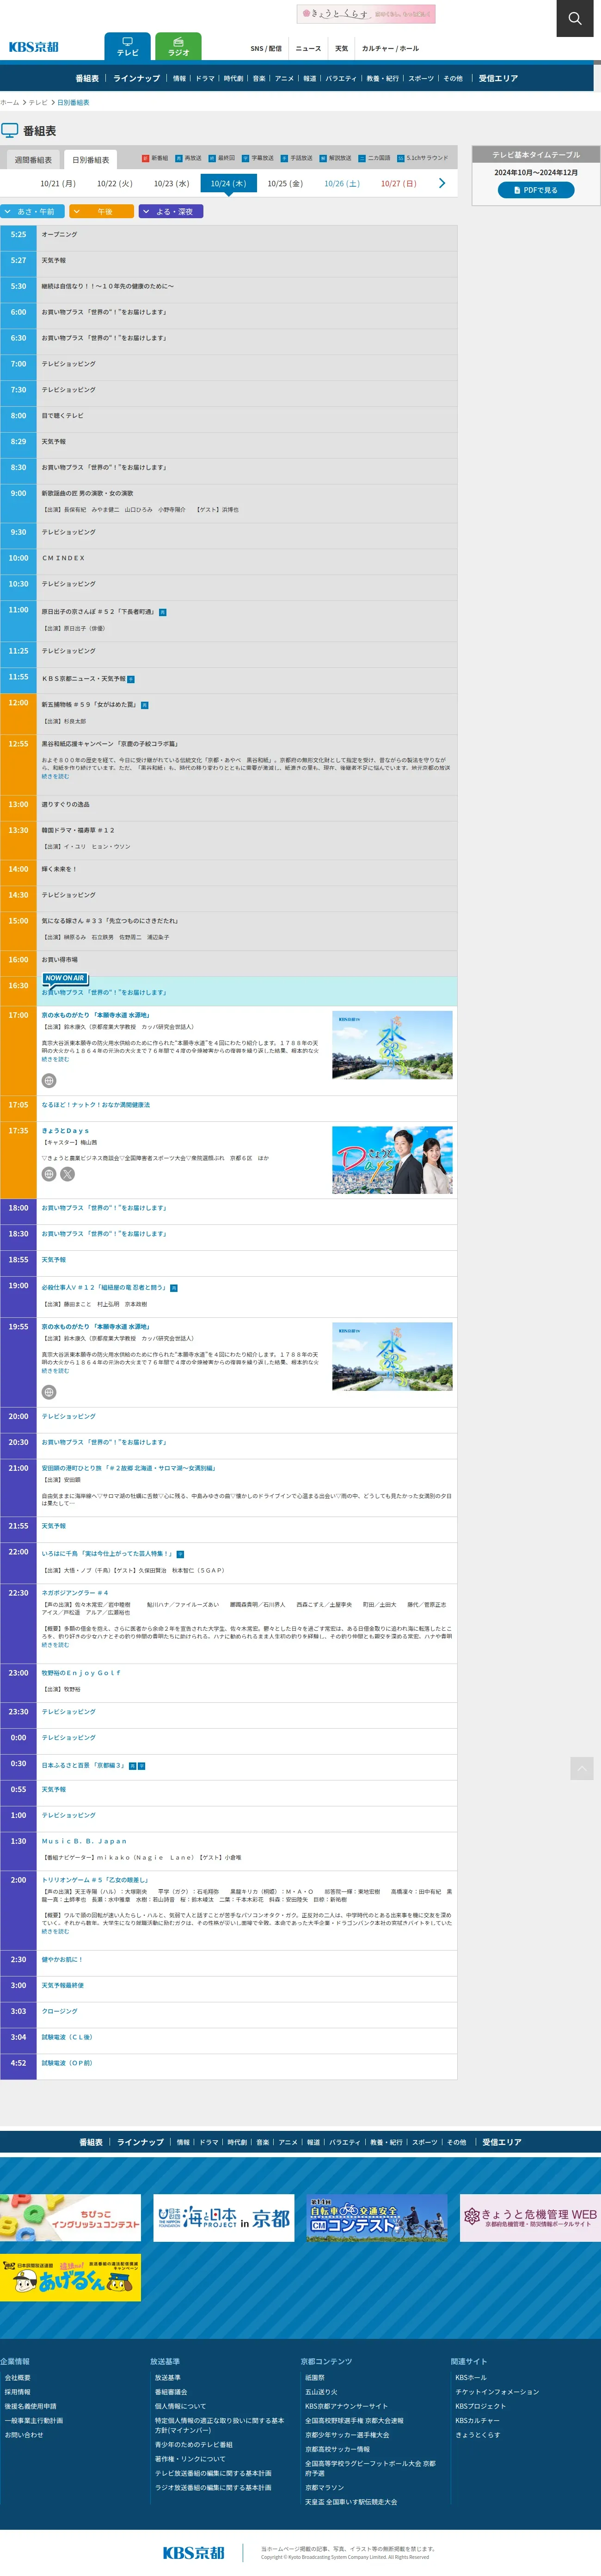Click the back-to-top arrow button
601x2576 pixels.
click(581, 1768)
